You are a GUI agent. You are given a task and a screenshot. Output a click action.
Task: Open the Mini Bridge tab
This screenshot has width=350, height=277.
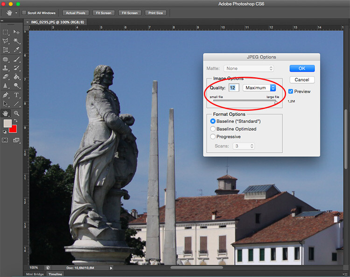(35, 274)
